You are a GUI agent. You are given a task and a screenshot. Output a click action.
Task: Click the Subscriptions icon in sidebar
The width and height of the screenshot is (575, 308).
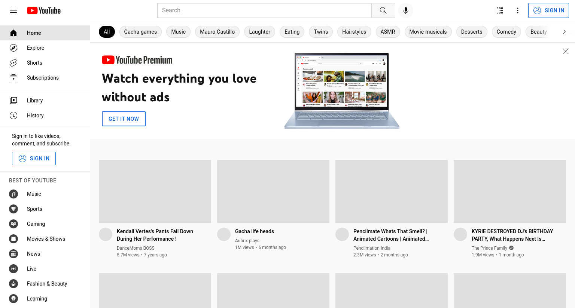pyautogui.click(x=13, y=78)
